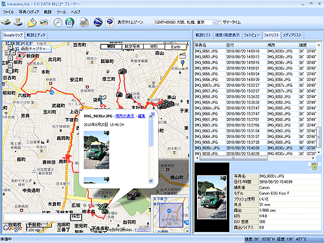This screenshot has width=324, height=243.
Task: Switch to the フォトリスト tab
Action: [x=272, y=35]
